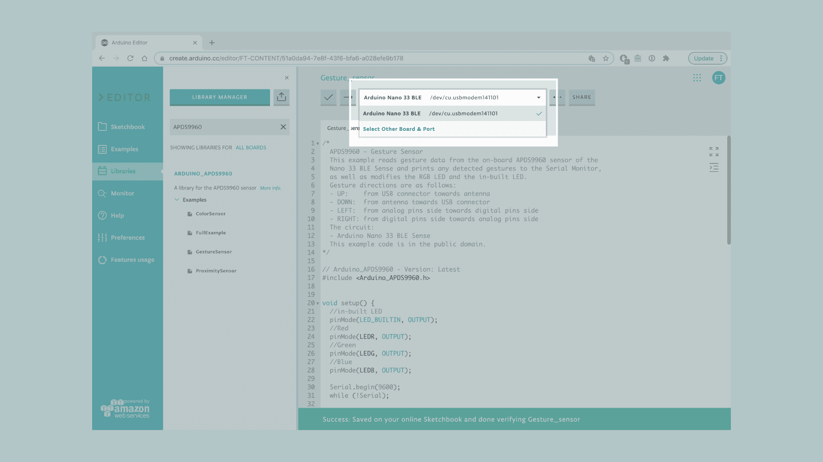The image size is (823, 462).
Task: Open the GestureSensor example
Action: pos(213,252)
